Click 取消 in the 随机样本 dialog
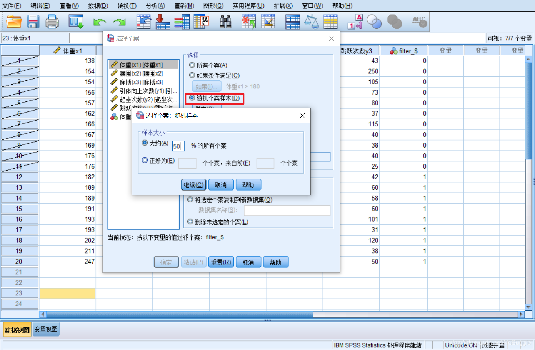 (221, 185)
